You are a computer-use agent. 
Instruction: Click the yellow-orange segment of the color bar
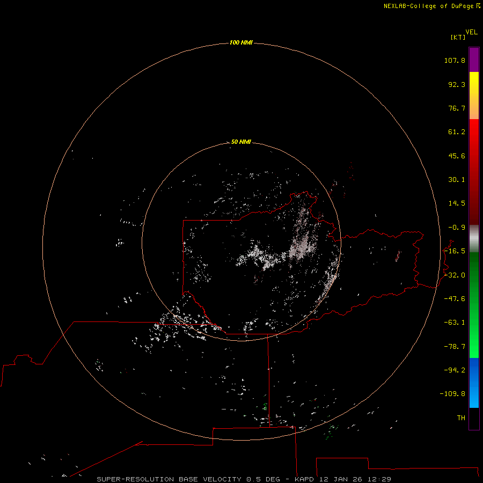tap(474, 96)
